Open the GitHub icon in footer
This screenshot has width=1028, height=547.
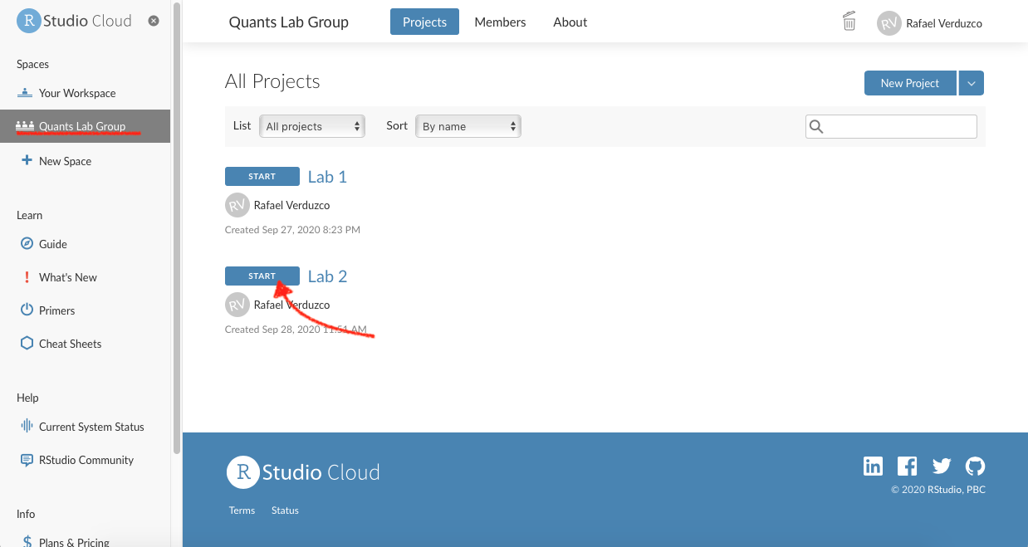point(975,466)
